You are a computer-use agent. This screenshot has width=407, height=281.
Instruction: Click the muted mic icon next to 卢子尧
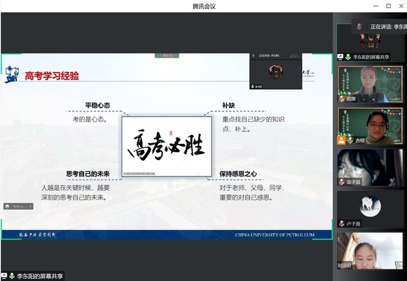(342, 223)
